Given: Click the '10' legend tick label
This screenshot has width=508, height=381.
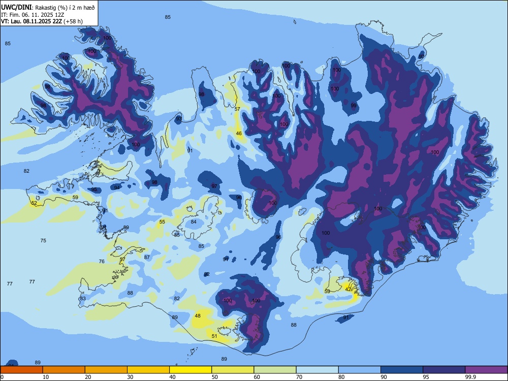Looking at the screenshot, I should tap(46, 377).
